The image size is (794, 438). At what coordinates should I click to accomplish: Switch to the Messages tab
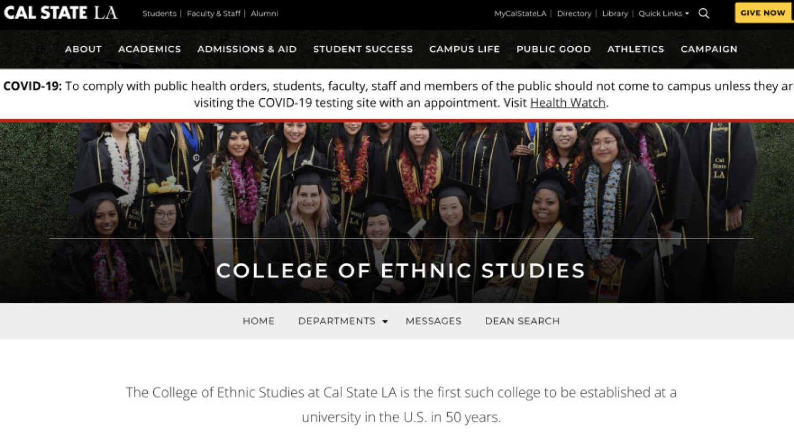(433, 321)
